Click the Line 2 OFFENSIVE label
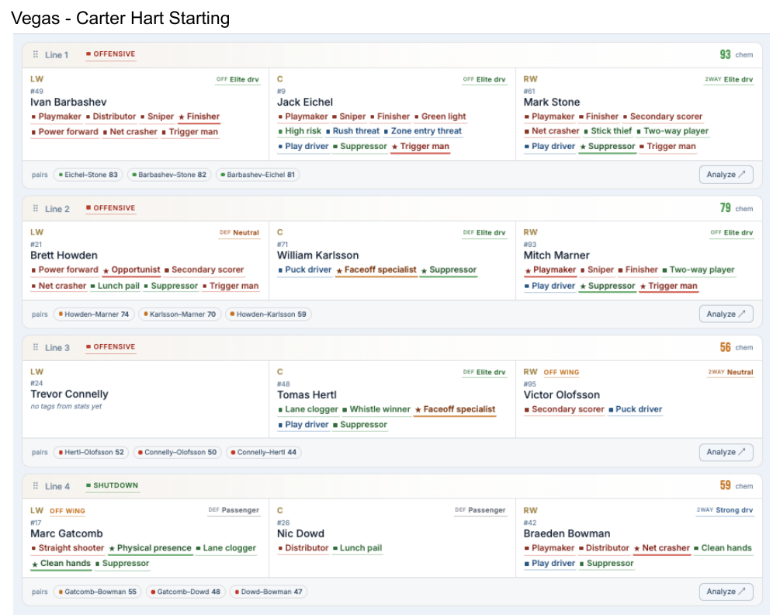 [x=110, y=208]
